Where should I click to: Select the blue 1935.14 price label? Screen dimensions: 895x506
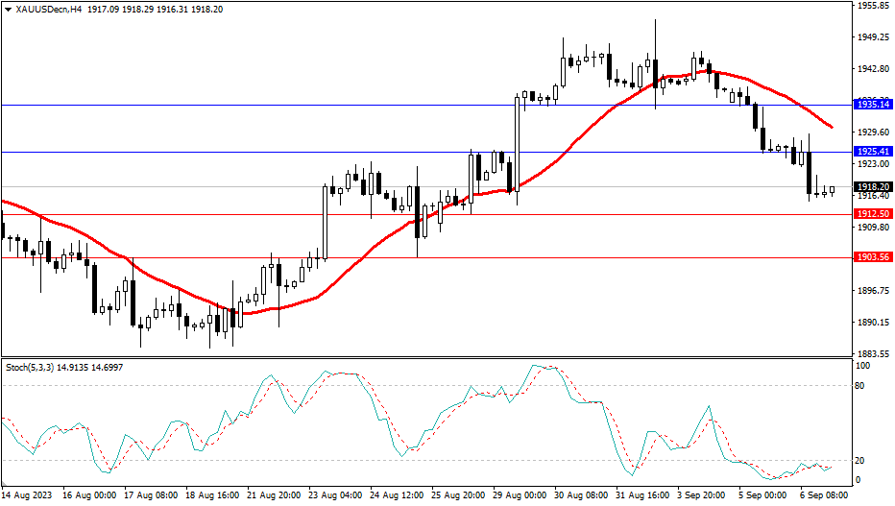[x=873, y=104]
